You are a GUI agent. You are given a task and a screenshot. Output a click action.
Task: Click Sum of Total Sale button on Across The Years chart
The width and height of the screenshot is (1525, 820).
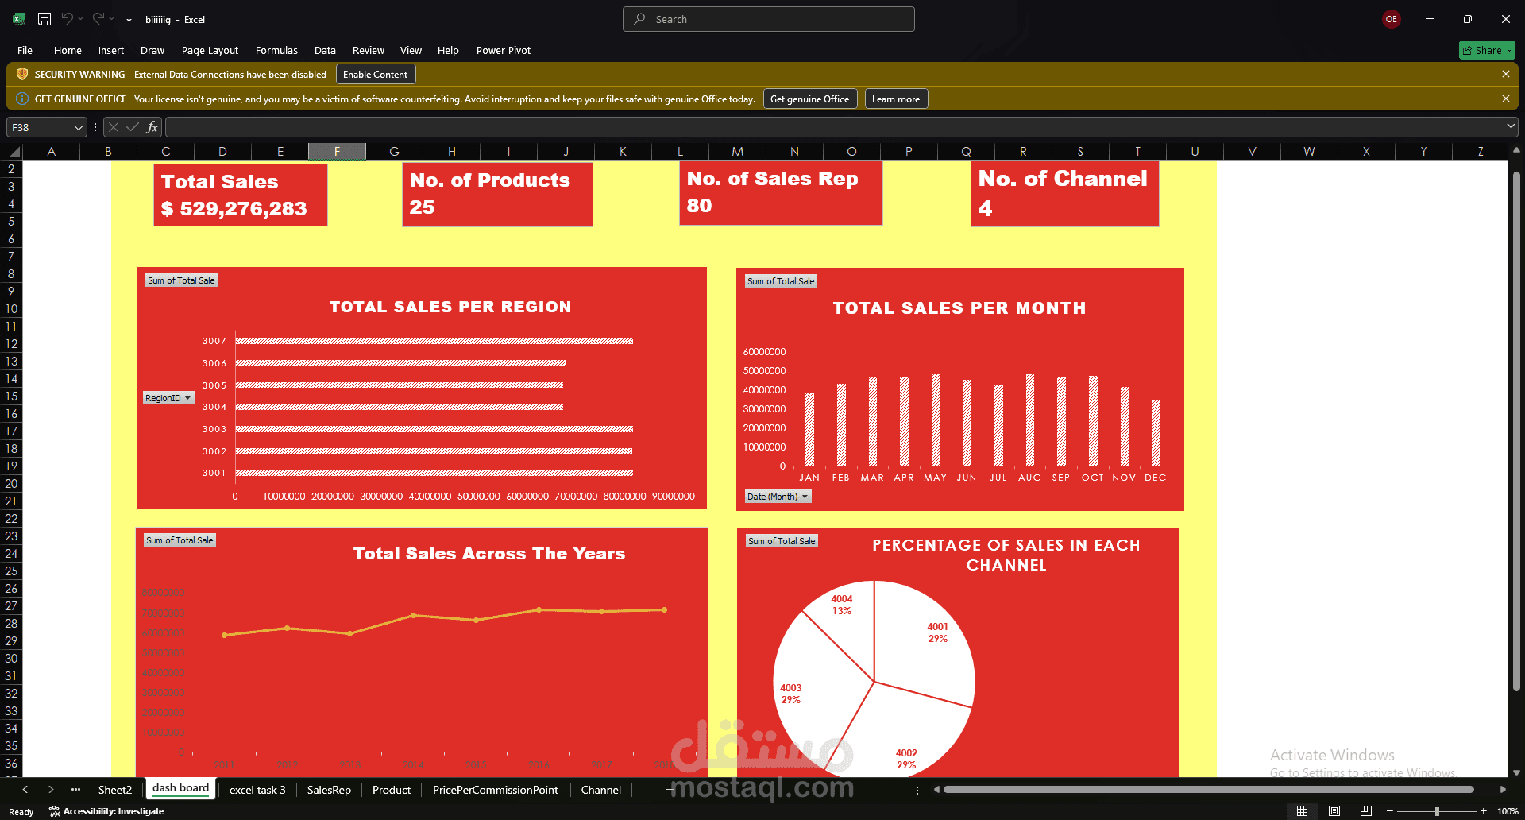pyautogui.click(x=180, y=540)
